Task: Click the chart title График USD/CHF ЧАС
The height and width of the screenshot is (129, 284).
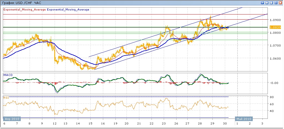Action: [x=21, y=3]
